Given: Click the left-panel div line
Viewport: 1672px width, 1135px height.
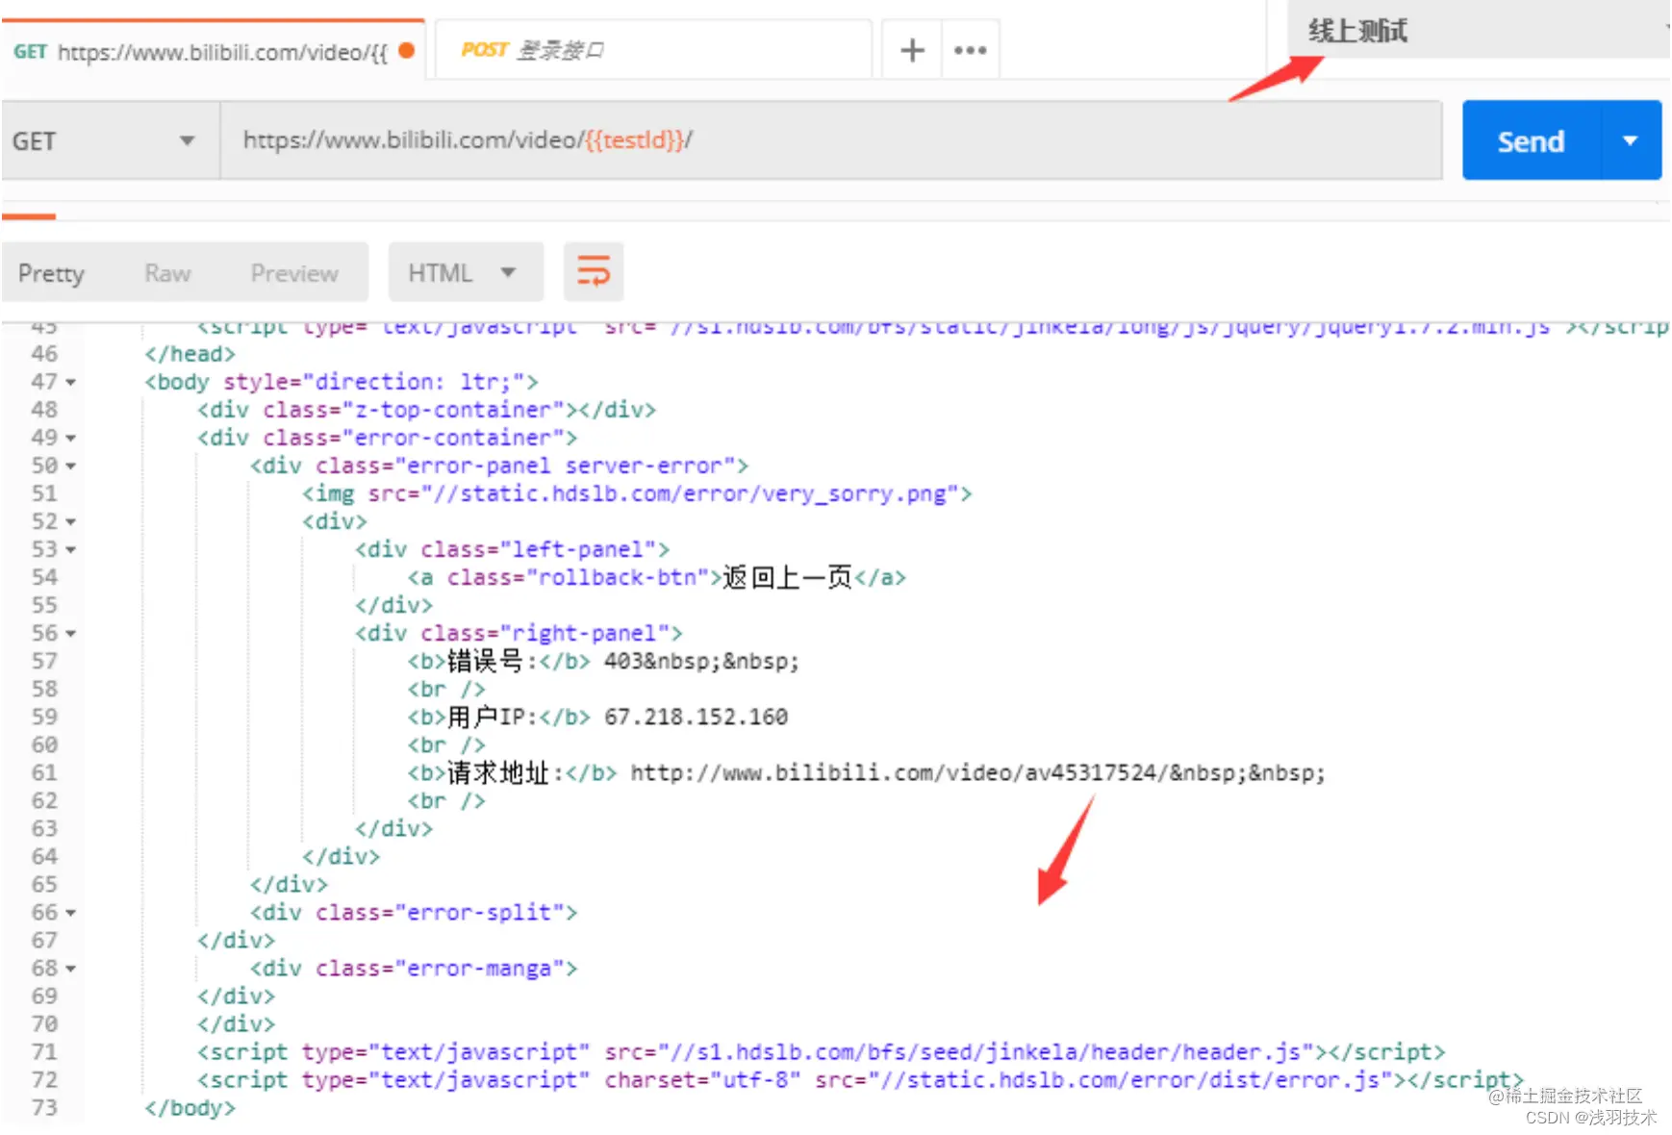Looking at the screenshot, I should click(x=513, y=549).
